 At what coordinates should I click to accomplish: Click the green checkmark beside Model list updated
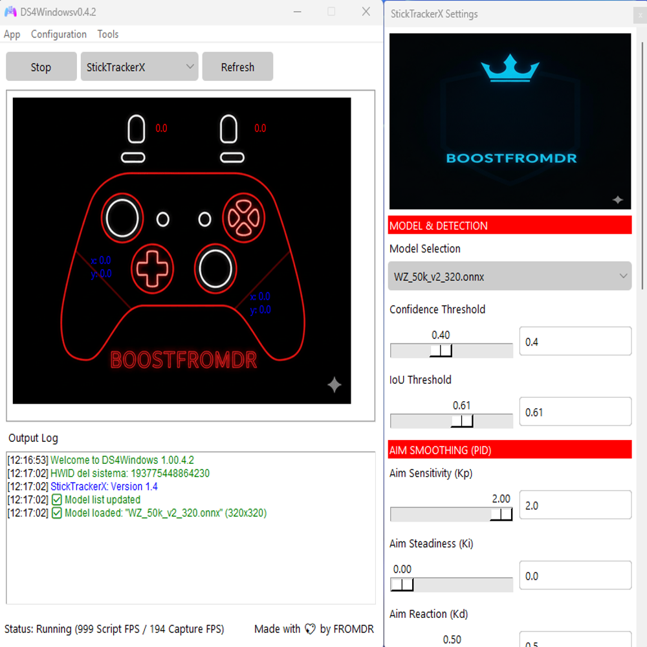click(x=56, y=499)
